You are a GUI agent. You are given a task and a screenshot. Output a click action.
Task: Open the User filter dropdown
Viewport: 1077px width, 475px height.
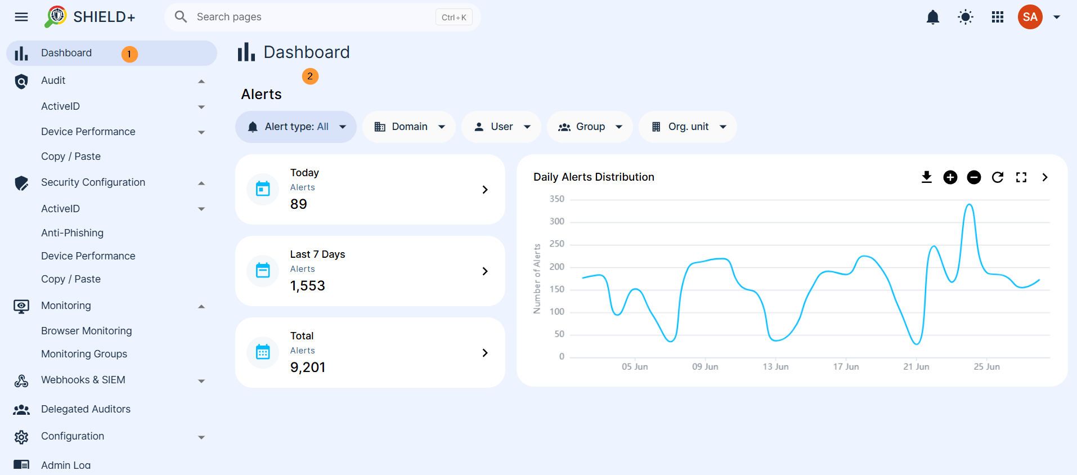click(501, 127)
